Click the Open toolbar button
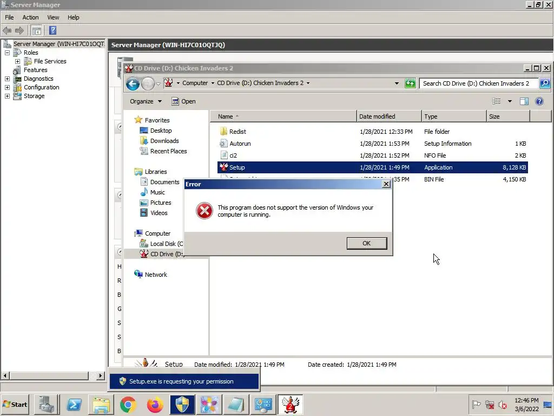This screenshot has width=554, height=416. tap(184, 101)
